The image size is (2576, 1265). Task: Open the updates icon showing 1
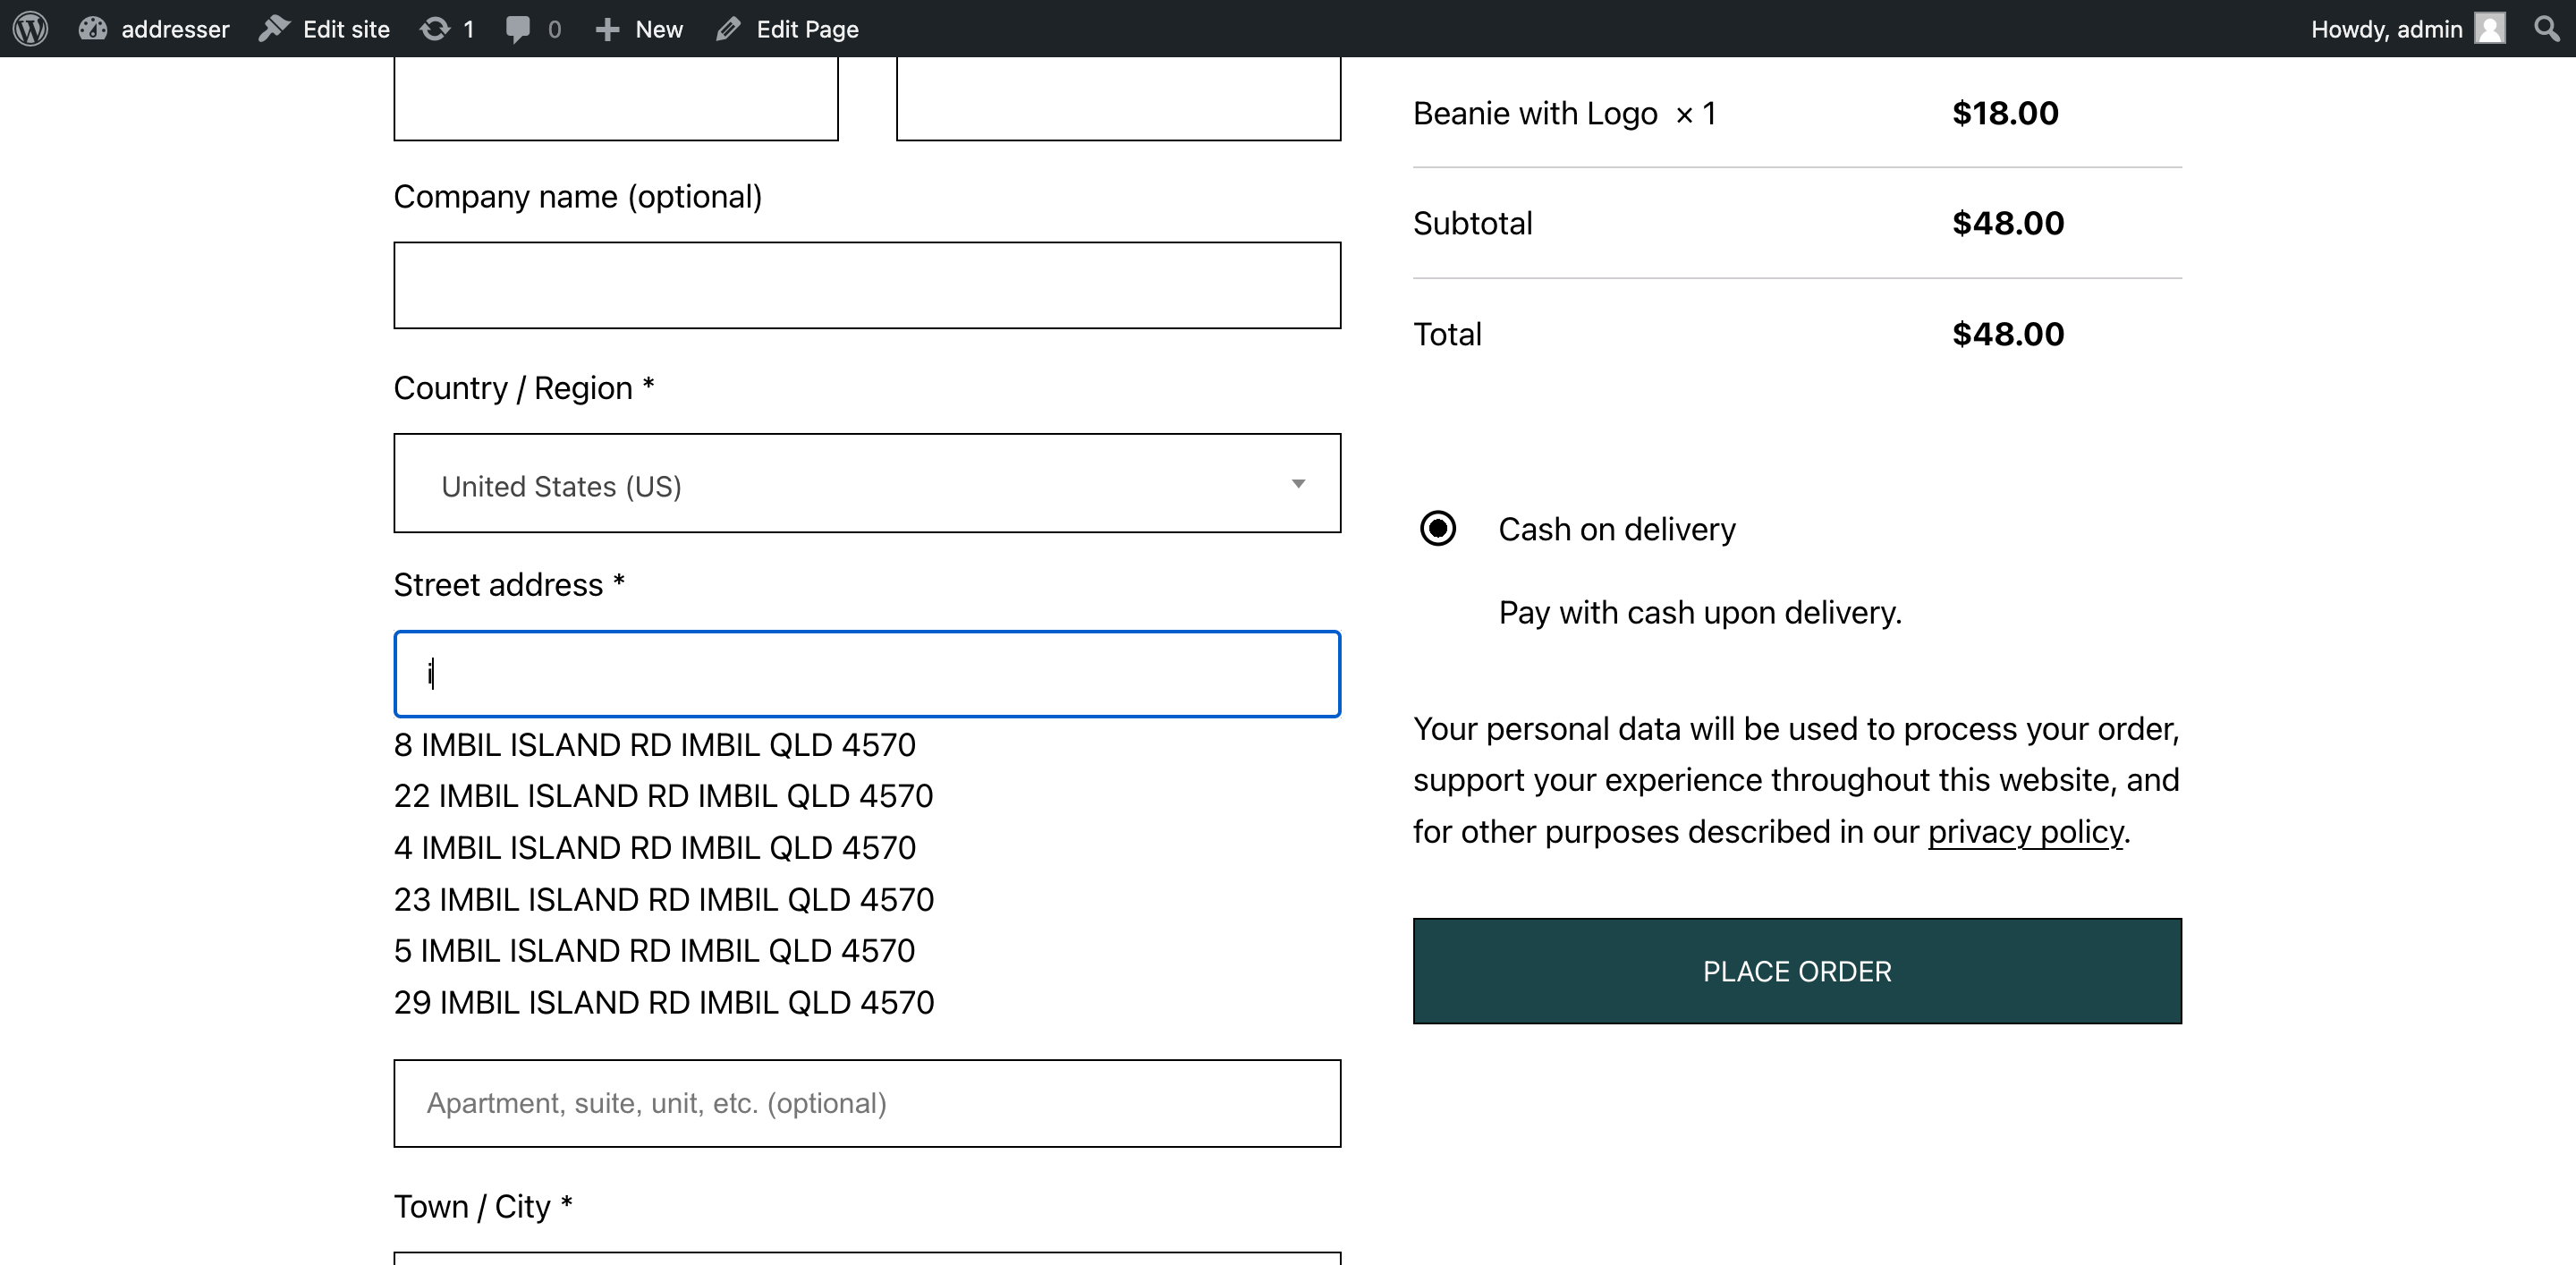pyautogui.click(x=435, y=28)
